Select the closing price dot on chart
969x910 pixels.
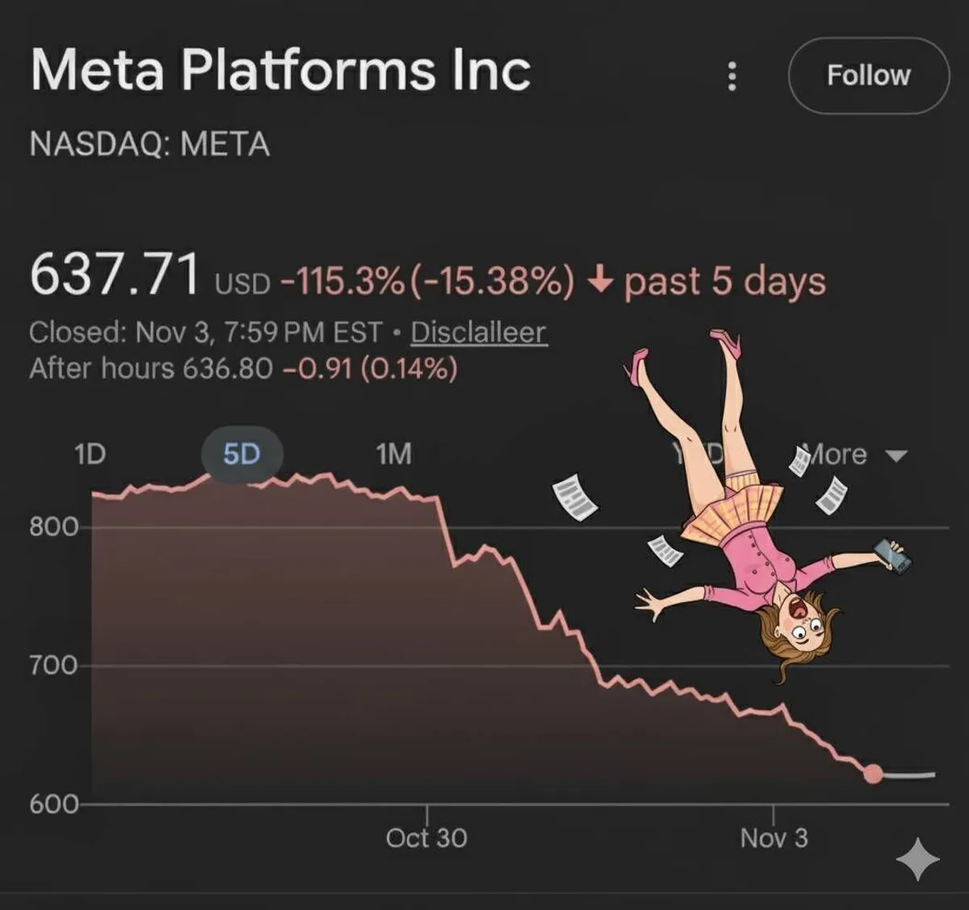click(x=873, y=774)
